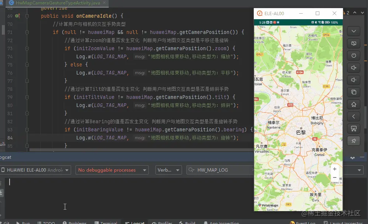The height and width of the screenshot is (224, 368).
Task: Tap the Versailles label on the map
Action: [262, 151]
